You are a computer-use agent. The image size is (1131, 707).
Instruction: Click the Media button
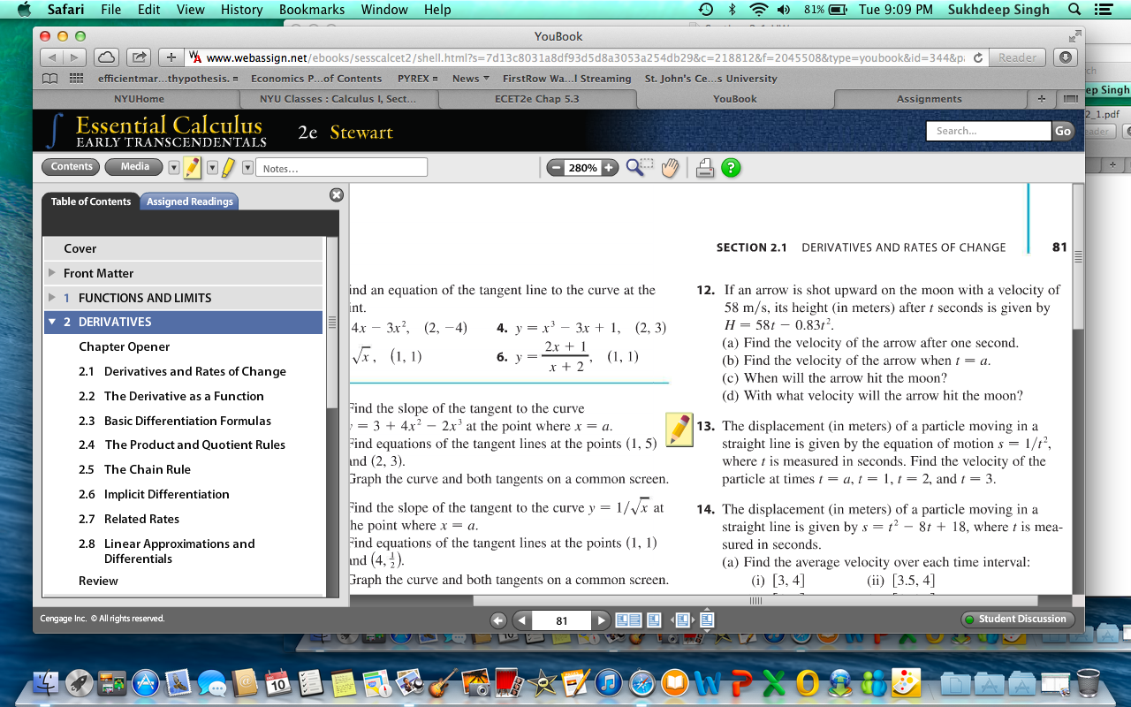[134, 166]
